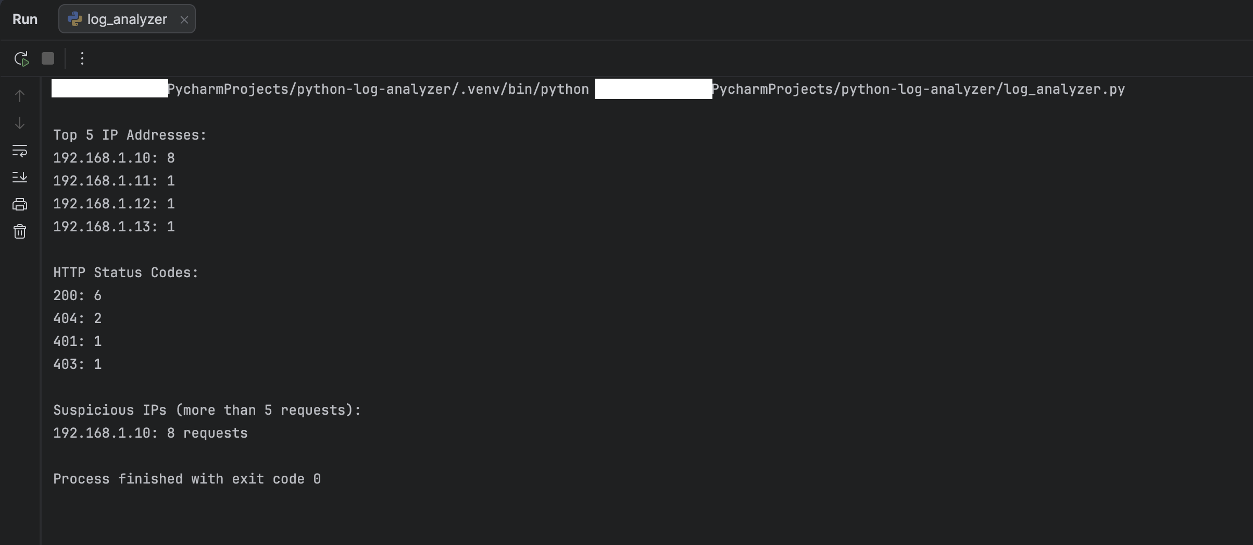Click the Python logo on the log_analyzer tab
The image size is (1253, 545).
point(75,19)
